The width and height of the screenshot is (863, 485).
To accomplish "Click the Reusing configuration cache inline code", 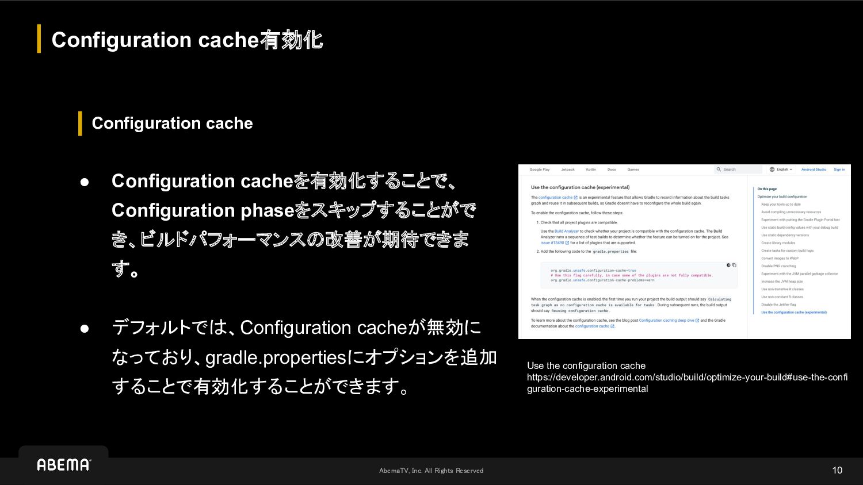I will 579,311.
